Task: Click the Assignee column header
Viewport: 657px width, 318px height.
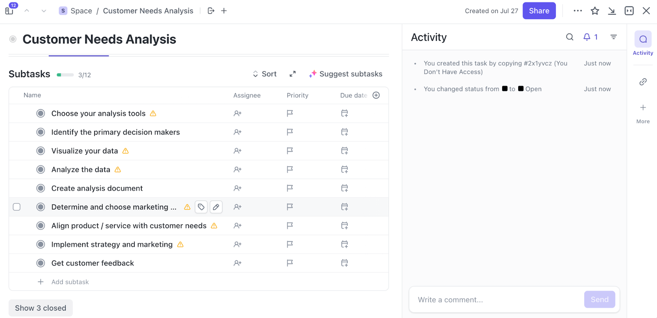Action: pyautogui.click(x=247, y=95)
